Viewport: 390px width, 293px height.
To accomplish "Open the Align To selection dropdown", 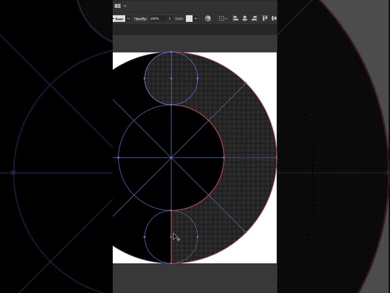I will tap(222, 18).
